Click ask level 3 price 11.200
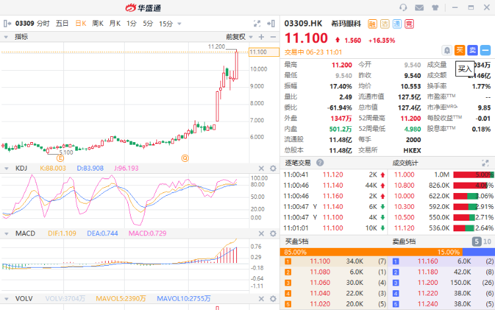This screenshot has height=310, width=495. coord(428,283)
